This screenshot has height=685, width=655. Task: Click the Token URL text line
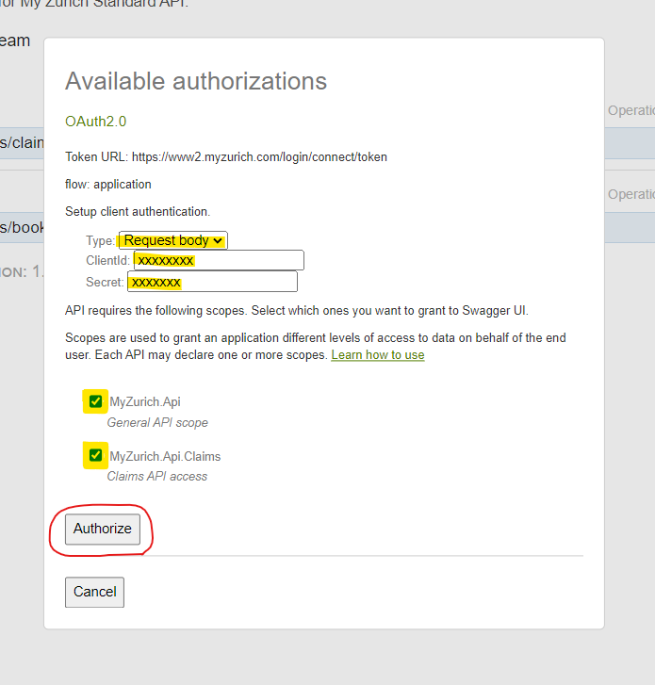point(226,156)
